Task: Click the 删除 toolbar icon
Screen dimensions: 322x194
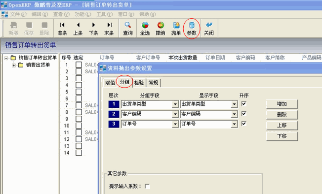Action: pos(44,25)
